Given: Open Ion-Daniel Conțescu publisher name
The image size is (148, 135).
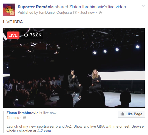Looking at the screenshot, I should coord(55,13).
